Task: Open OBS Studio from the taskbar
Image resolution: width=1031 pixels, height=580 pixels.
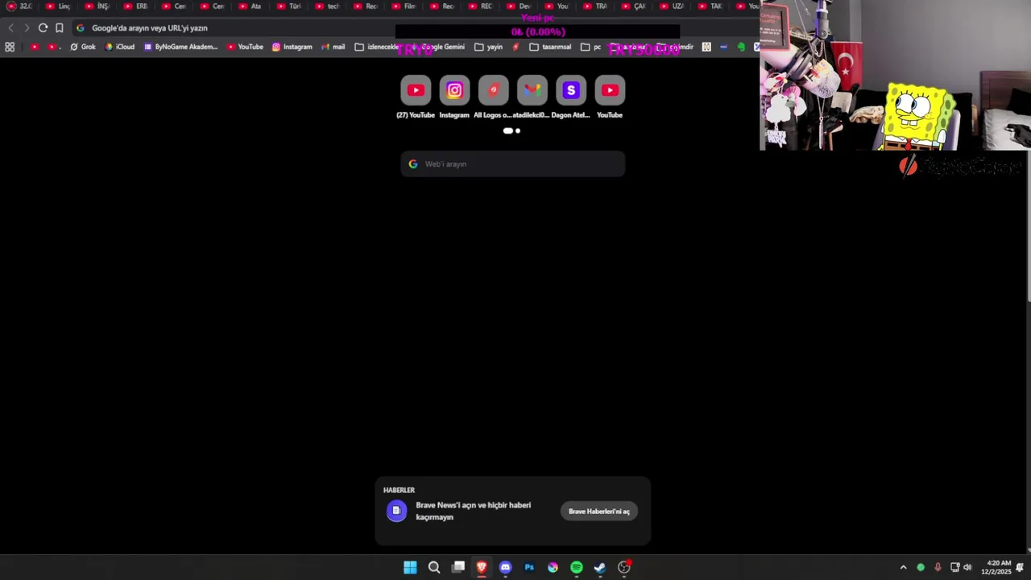Action: click(624, 567)
